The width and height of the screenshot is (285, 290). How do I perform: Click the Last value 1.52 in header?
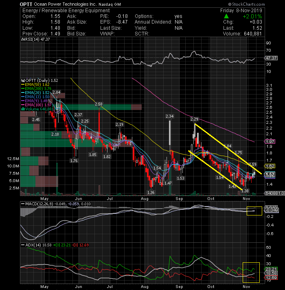click(257, 28)
